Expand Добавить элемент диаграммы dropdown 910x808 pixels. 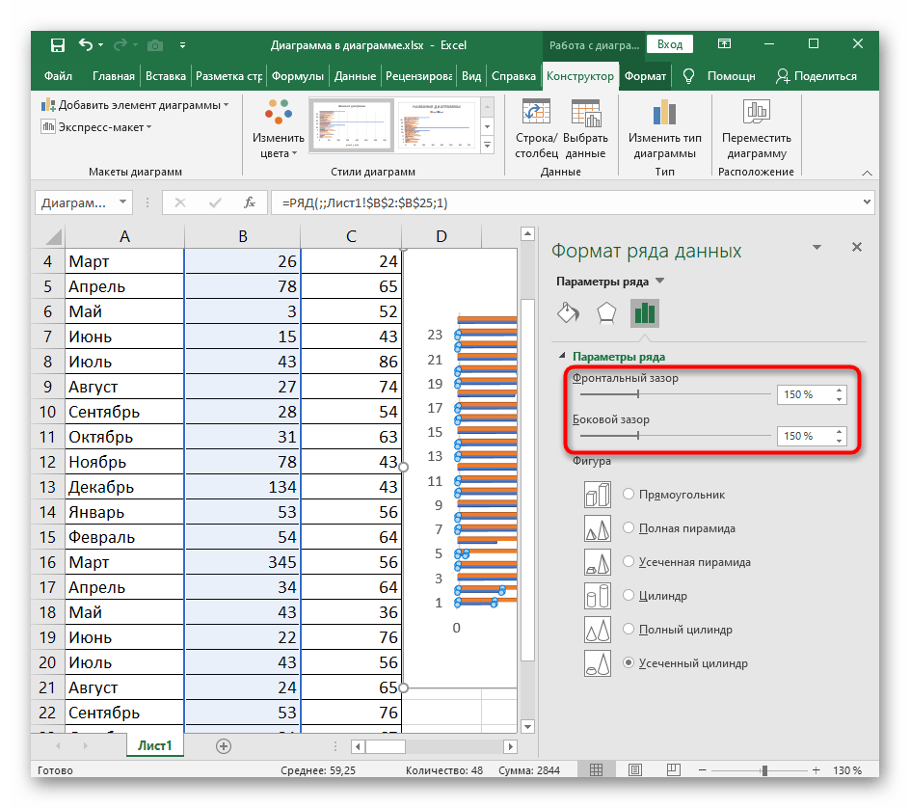coord(135,104)
